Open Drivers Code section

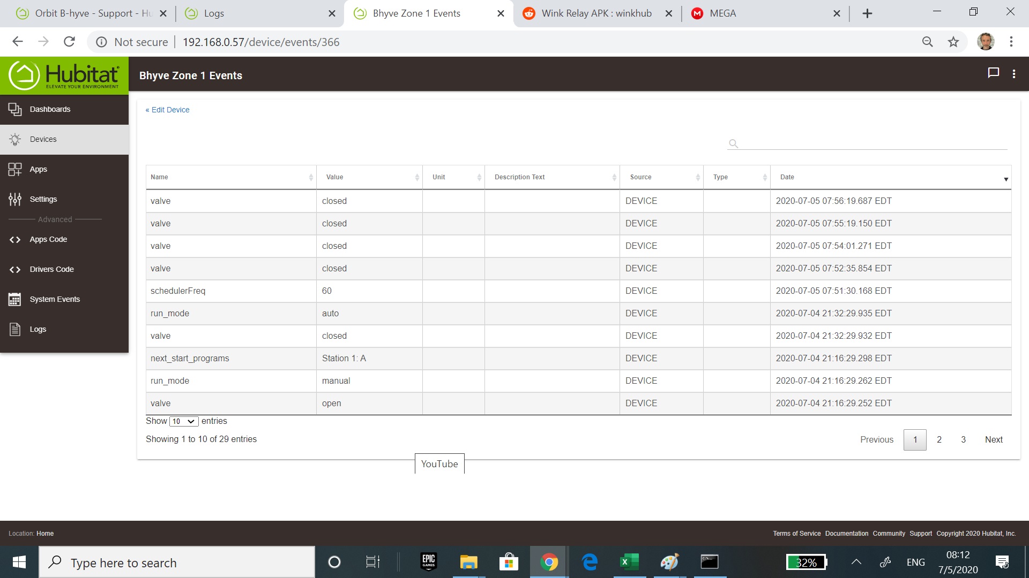pyautogui.click(x=64, y=269)
